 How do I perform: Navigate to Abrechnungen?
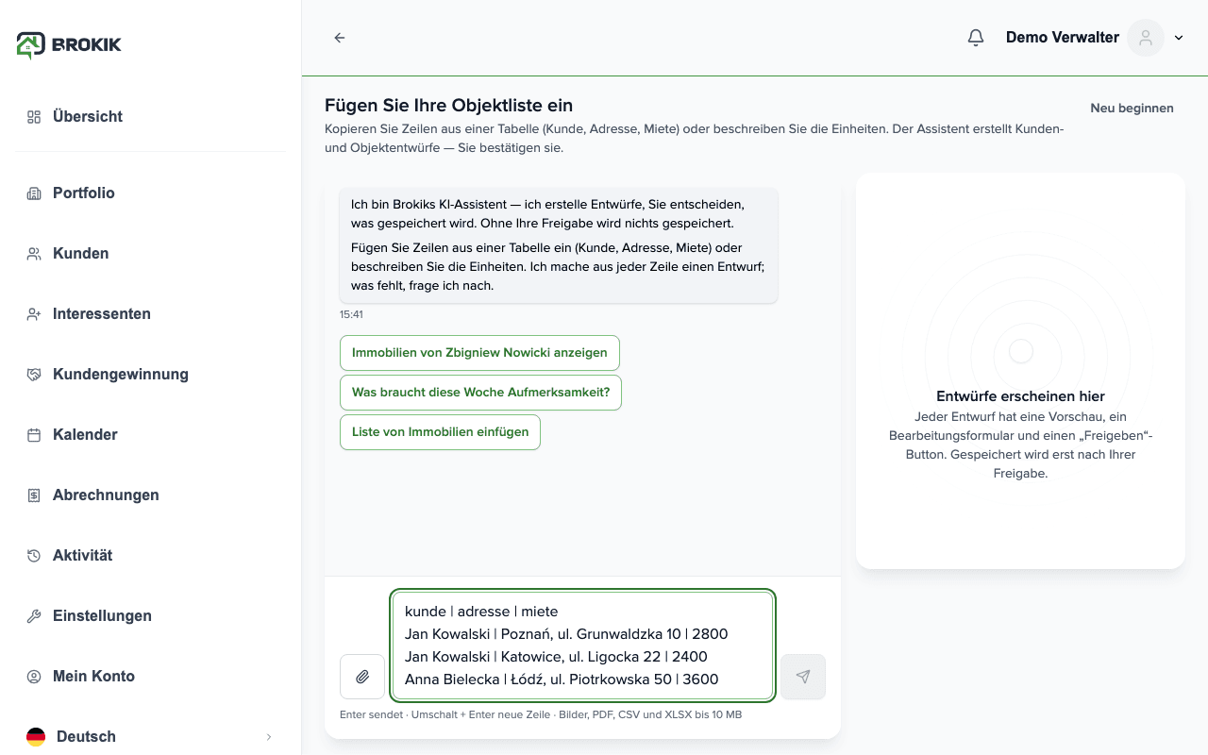(151, 495)
